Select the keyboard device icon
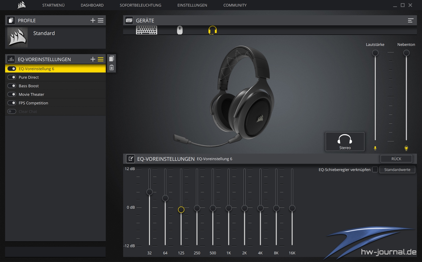The height and width of the screenshot is (262, 422). pos(146,30)
